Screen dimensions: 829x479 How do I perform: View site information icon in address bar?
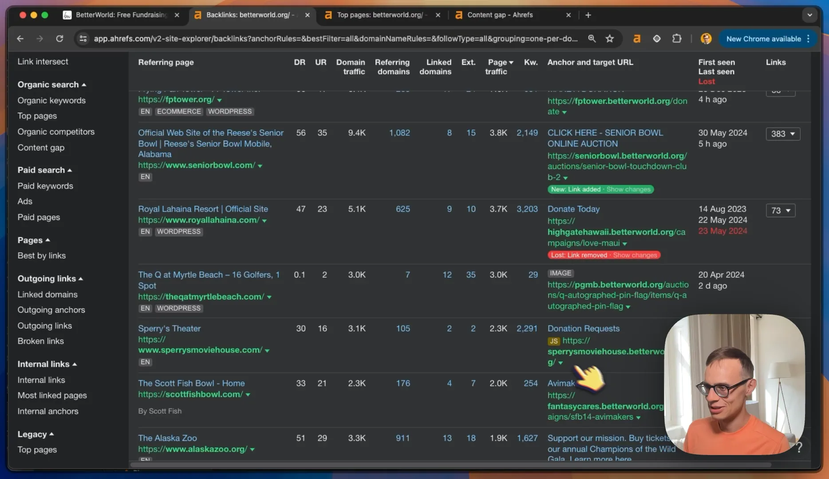click(x=83, y=39)
